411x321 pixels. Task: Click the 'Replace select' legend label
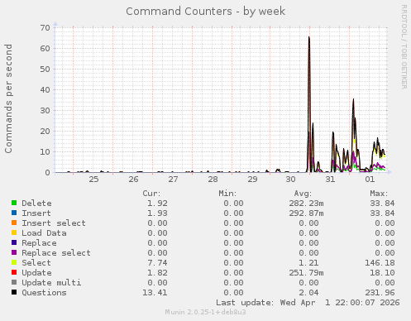[x=56, y=253]
